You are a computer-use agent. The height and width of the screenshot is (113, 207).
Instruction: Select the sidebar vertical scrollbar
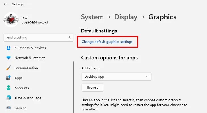click(x=74, y=87)
